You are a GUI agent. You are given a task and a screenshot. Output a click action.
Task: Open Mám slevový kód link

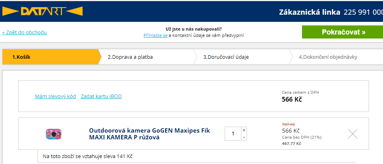click(x=55, y=96)
